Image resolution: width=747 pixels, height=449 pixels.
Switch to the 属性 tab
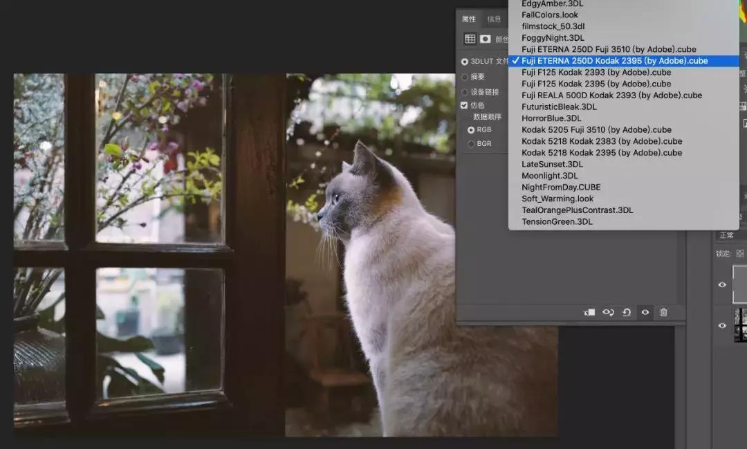pyautogui.click(x=469, y=19)
